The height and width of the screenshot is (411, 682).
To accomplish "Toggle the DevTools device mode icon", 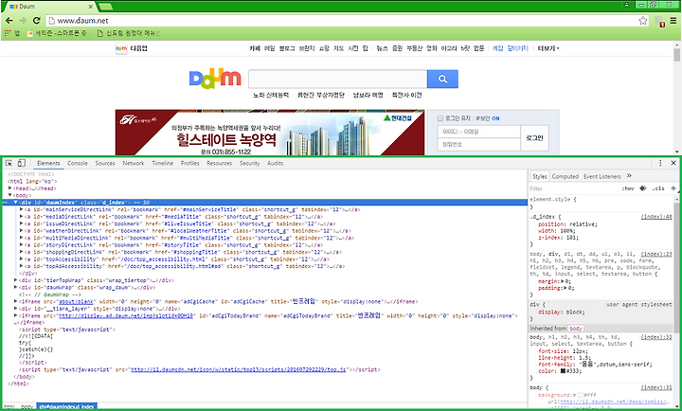I will (x=21, y=163).
